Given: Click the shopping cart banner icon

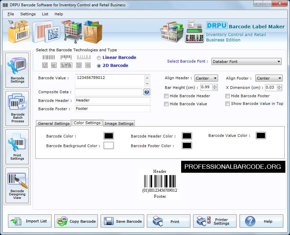Looking at the screenshot, I should [x=72, y=31].
